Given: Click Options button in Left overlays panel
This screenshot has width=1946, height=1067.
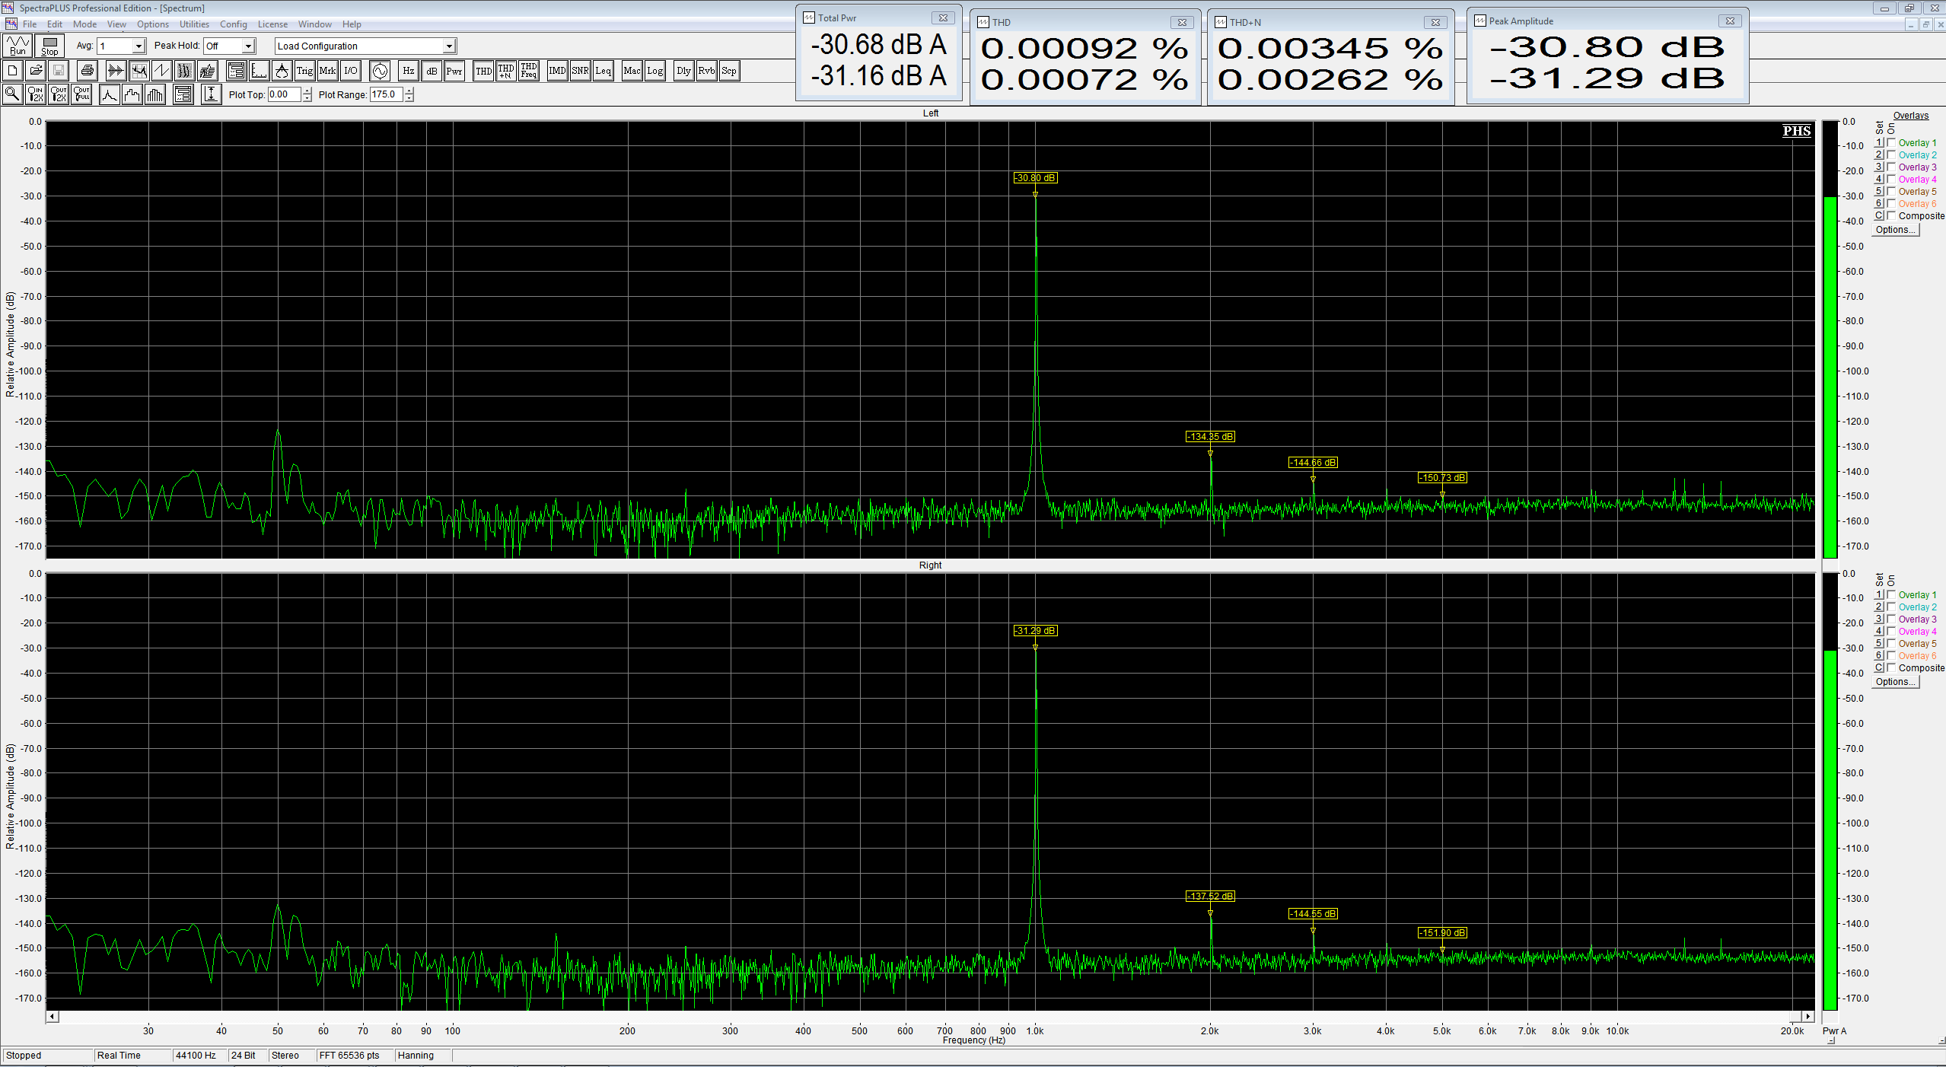Looking at the screenshot, I should coord(1896,230).
